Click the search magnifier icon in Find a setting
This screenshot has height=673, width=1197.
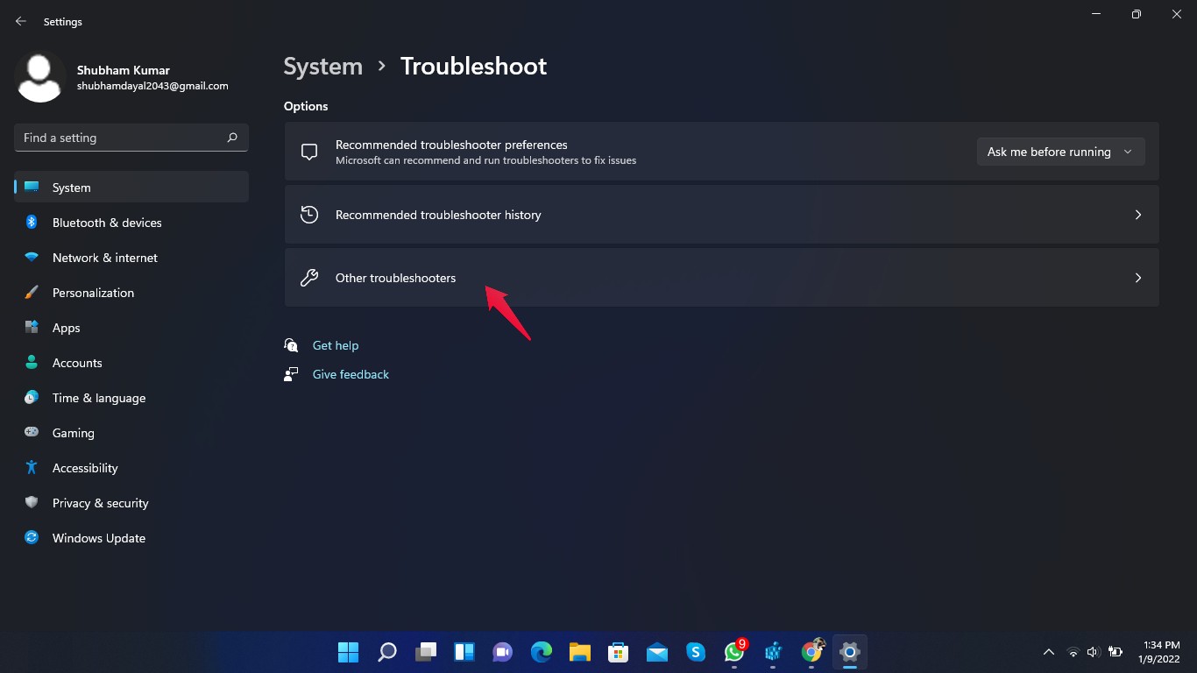pyautogui.click(x=232, y=138)
